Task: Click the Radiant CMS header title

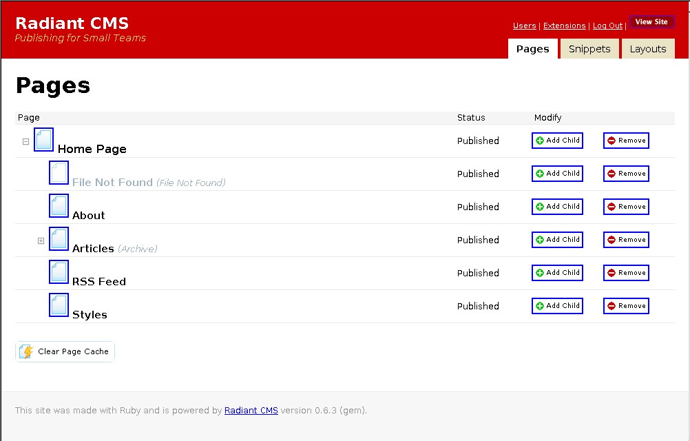Action: tap(72, 23)
